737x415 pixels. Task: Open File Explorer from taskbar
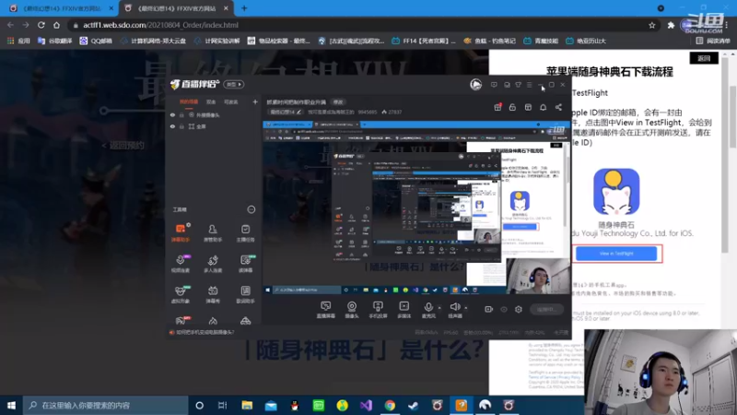(x=247, y=405)
